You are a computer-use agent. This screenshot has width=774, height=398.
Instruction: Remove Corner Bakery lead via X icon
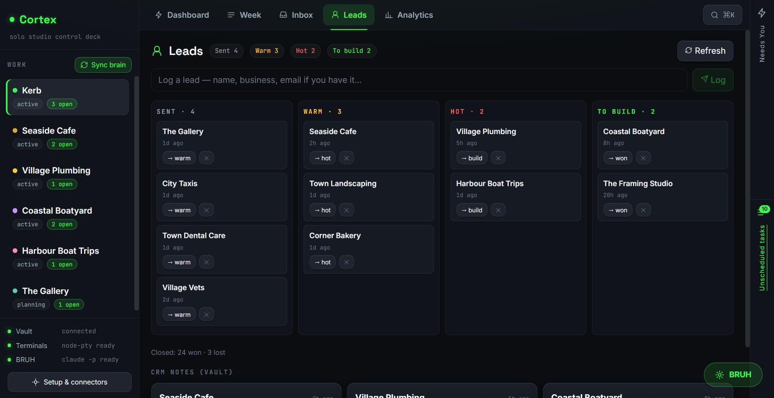pyautogui.click(x=347, y=262)
